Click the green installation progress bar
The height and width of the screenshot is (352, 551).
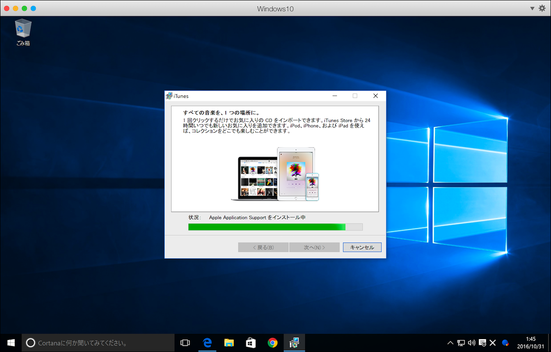pos(275,227)
